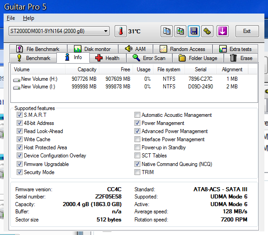Click the average speed value 128 MB/s
Image resolution: width=268 pixels, height=235 pixels.
[x=235, y=212]
